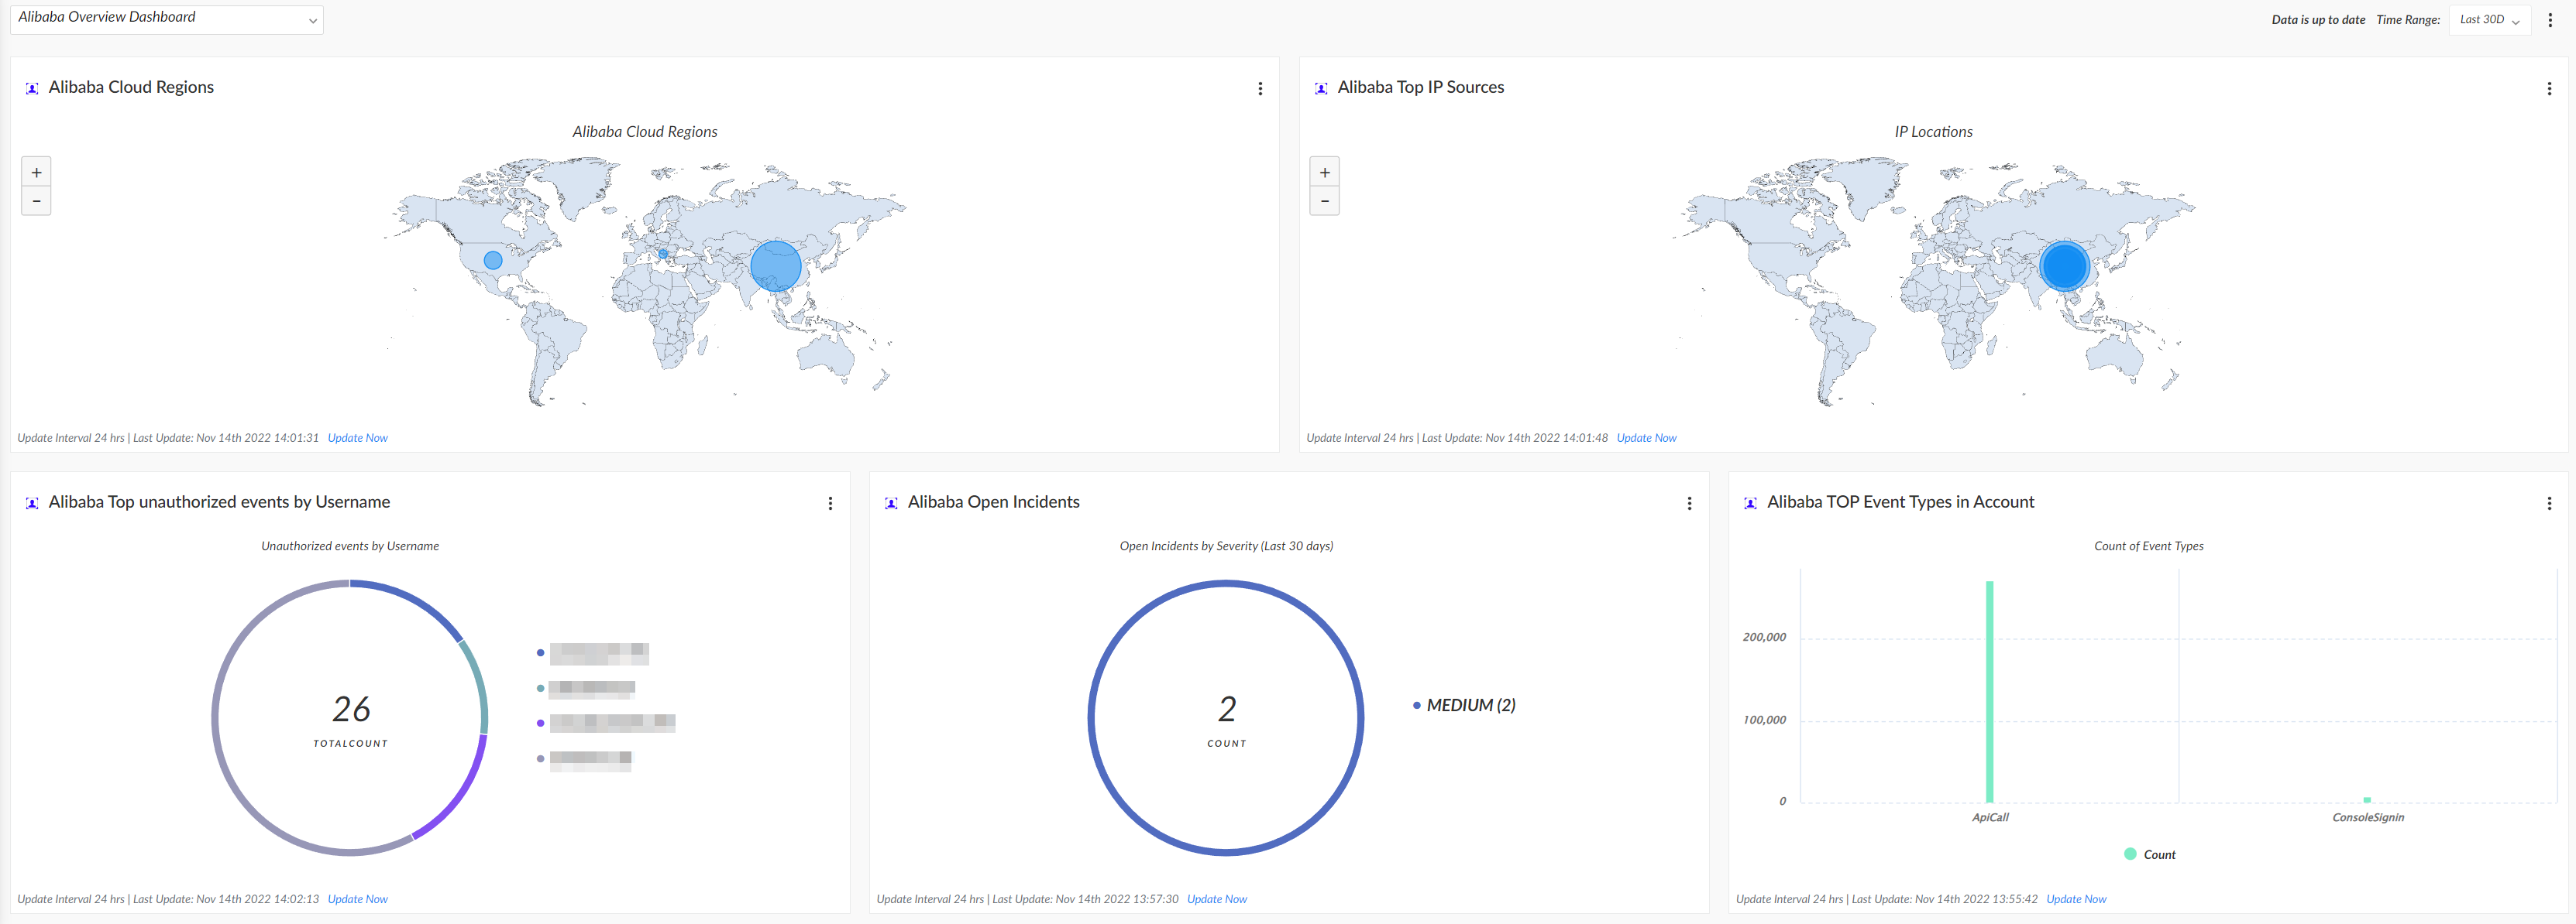Click Update Now in the Event Types widget
Viewport: 2576px width, 924px height.
tap(2076, 899)
